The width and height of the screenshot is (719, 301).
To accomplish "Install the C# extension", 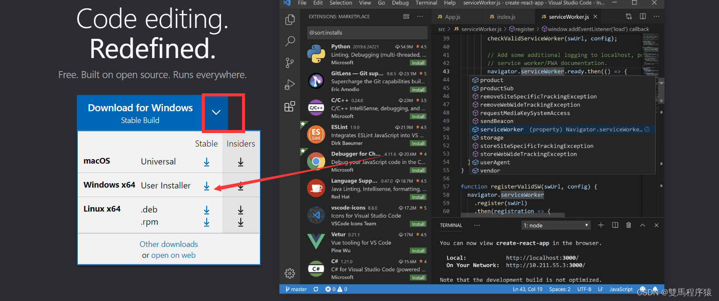I will (x=418, y=277).
